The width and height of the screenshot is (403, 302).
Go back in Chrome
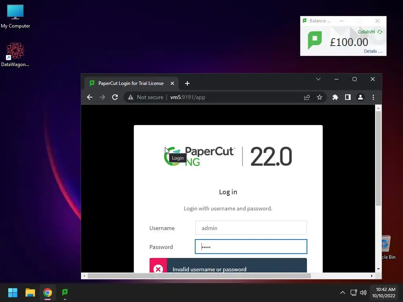(90, 97)
